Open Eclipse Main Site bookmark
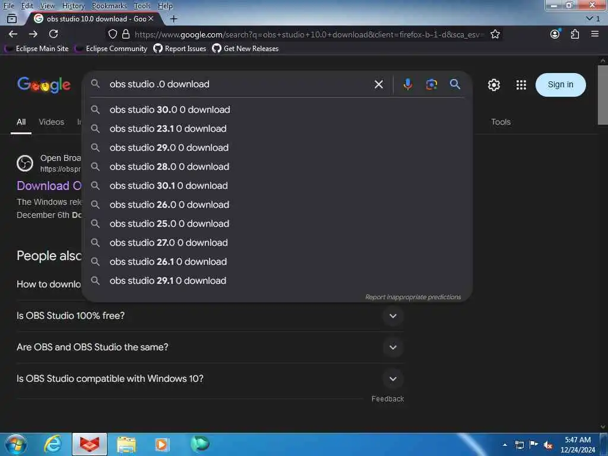The image size is (608, 456). click(36, 49)
